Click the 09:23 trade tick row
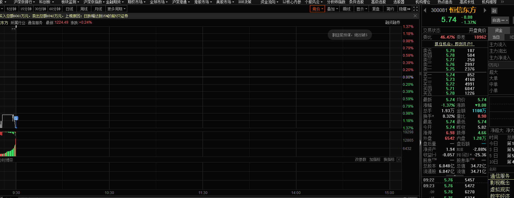 (454, 186)
